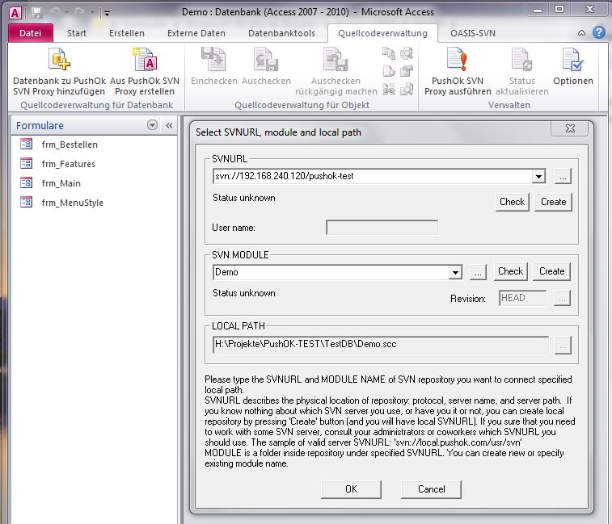Click the save icon in quick access toolbar
This screenshot has width=612, height=524.
[x=36, y=12]
